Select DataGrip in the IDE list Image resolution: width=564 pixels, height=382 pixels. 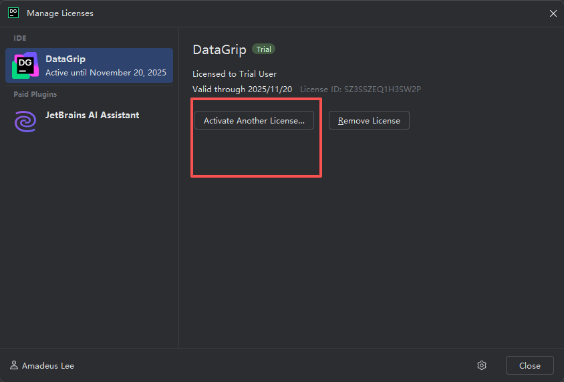click(x=89, y=65)
